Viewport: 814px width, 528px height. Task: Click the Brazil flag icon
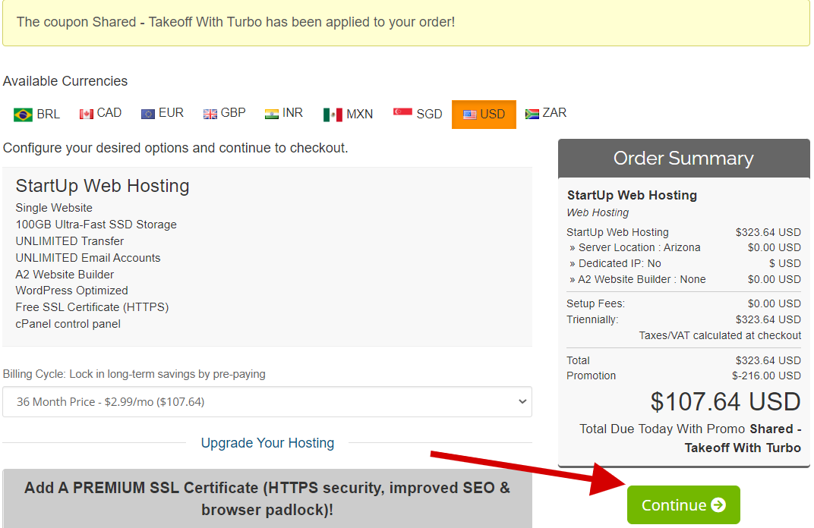(23, 115)
